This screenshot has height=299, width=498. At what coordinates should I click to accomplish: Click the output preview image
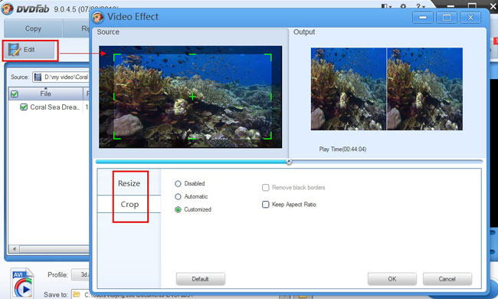(386, 89)
